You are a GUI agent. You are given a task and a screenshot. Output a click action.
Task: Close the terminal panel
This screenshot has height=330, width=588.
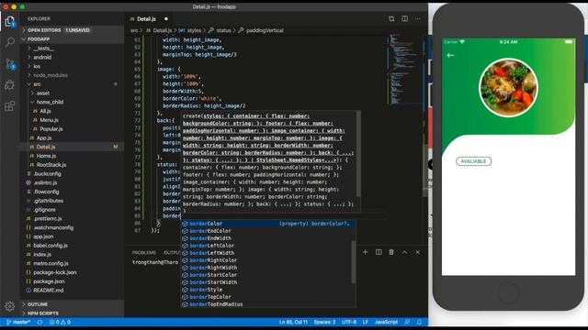pos(418,252)
